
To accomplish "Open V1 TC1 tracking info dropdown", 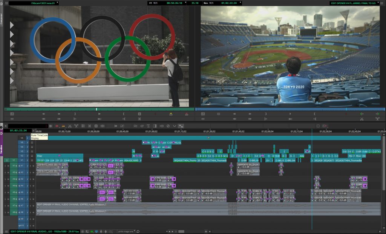I will click(186, 3).
